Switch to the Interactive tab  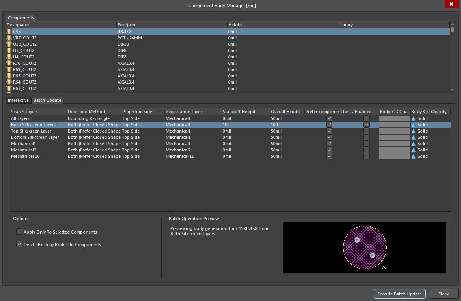click(x=18, y=100)
